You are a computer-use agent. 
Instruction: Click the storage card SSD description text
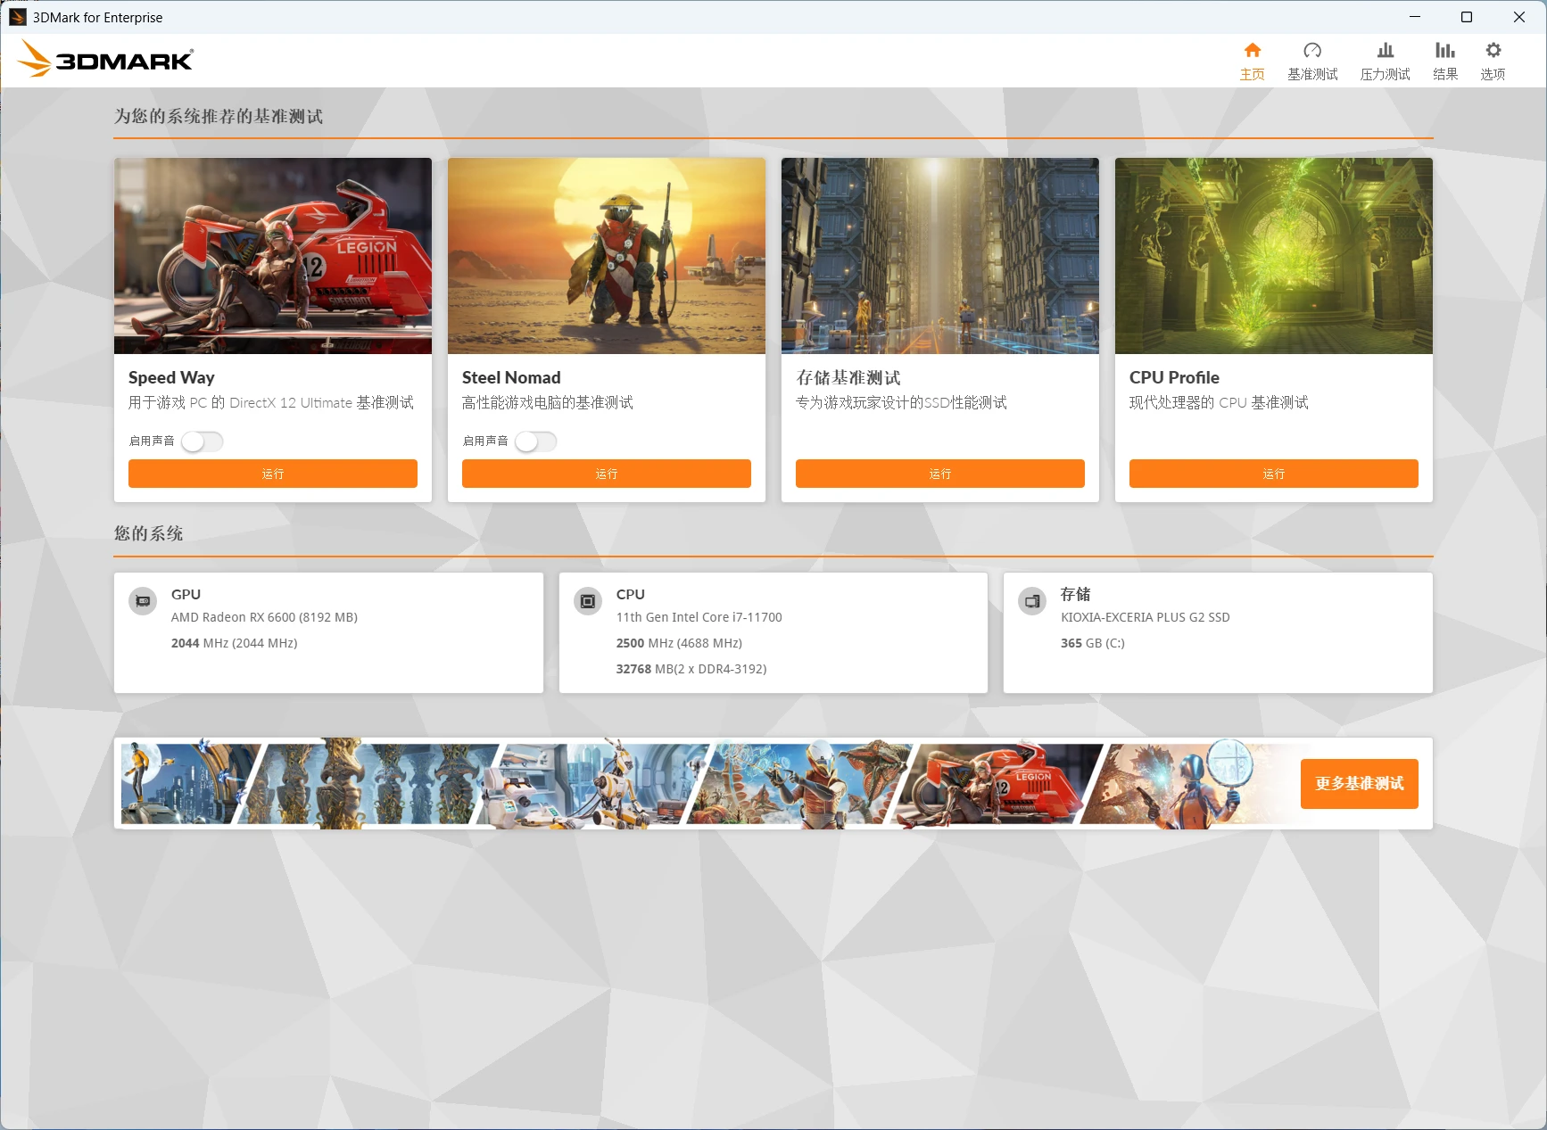(901, 402)
